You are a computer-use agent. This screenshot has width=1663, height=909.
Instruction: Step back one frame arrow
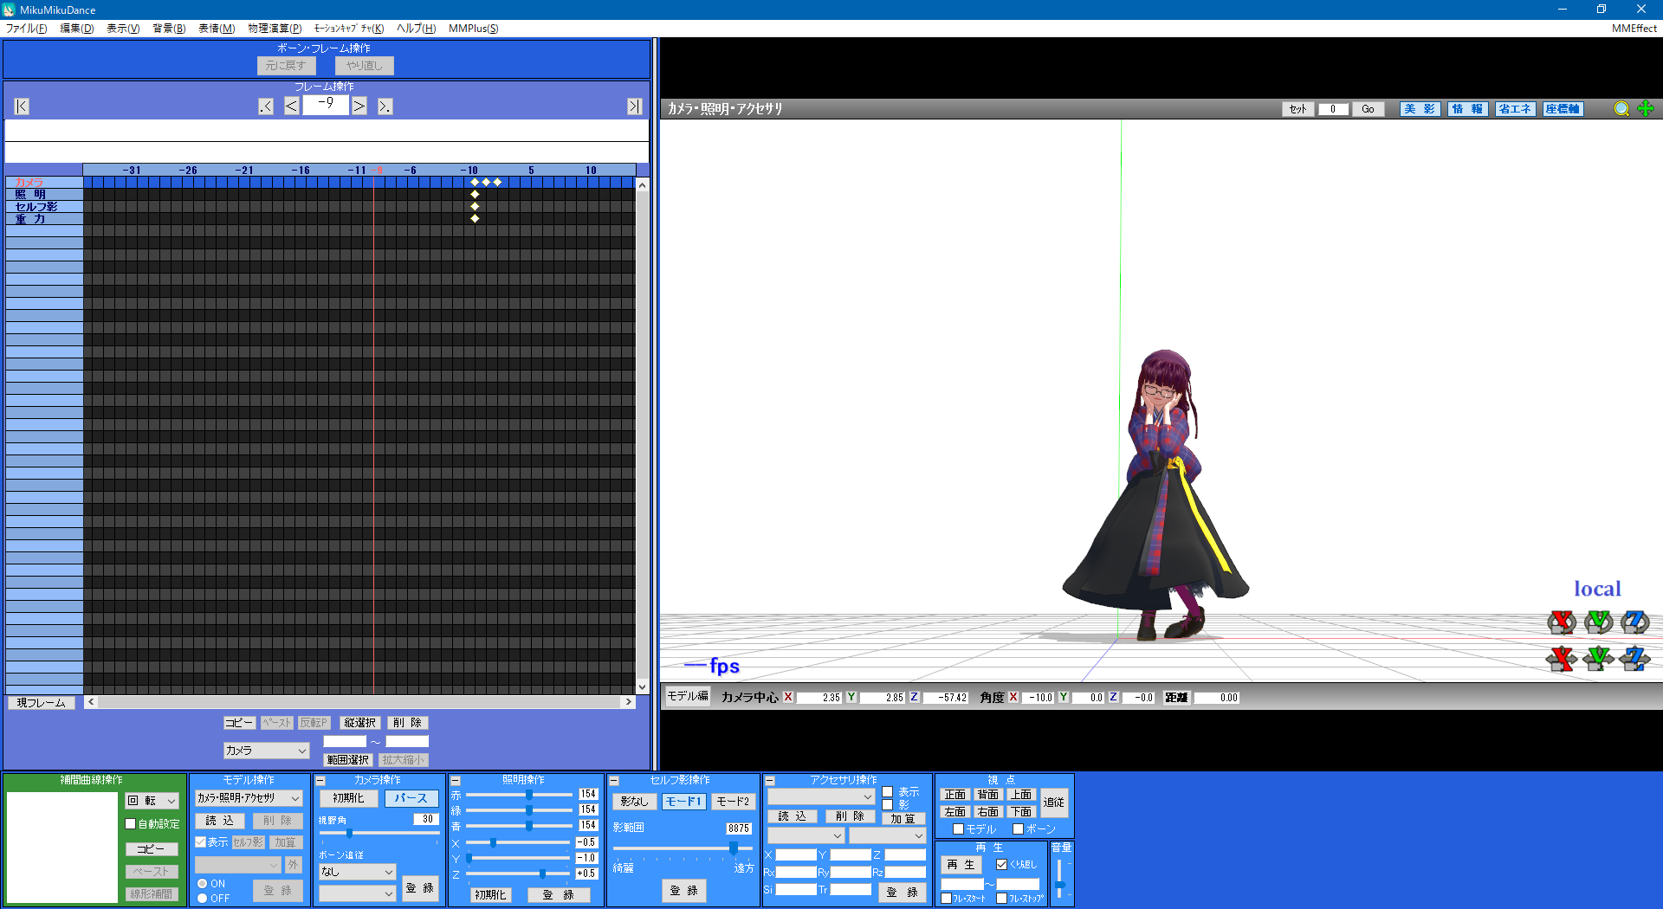pyautogui.click(x=292, y=106)
